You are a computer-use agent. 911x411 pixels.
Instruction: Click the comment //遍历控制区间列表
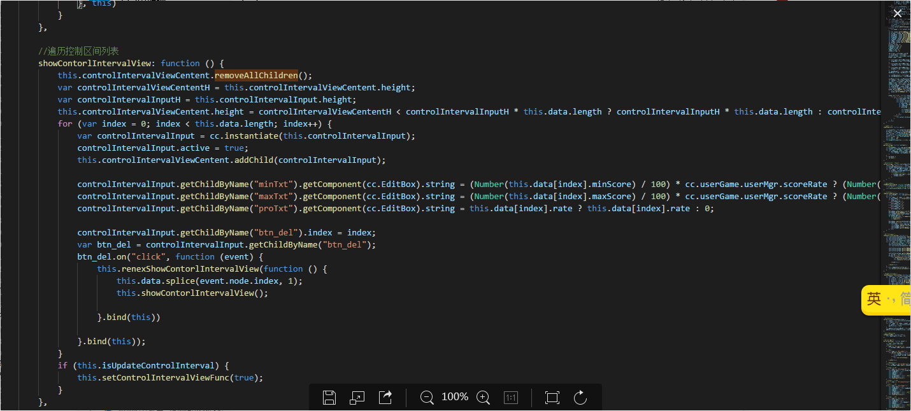78,52
